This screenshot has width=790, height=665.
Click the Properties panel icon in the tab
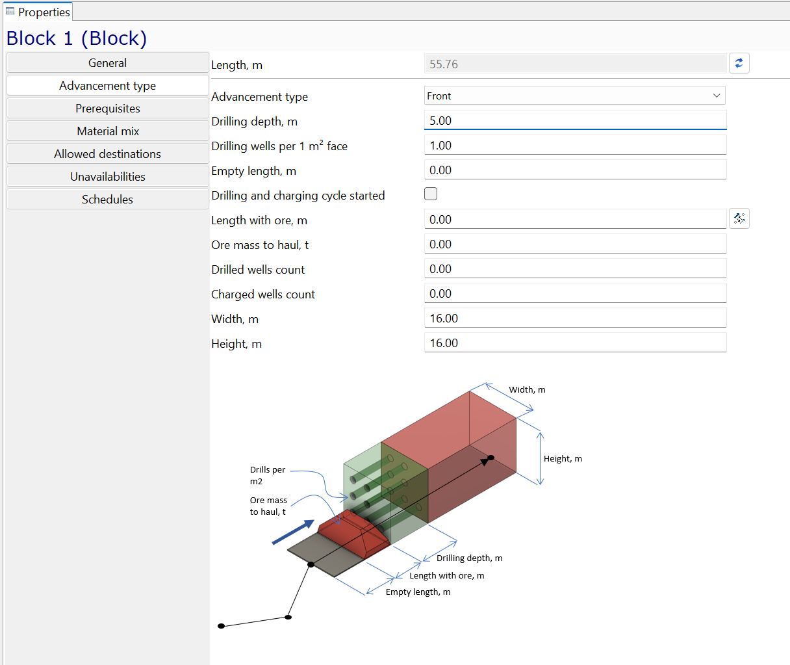[x=10, y=11]
